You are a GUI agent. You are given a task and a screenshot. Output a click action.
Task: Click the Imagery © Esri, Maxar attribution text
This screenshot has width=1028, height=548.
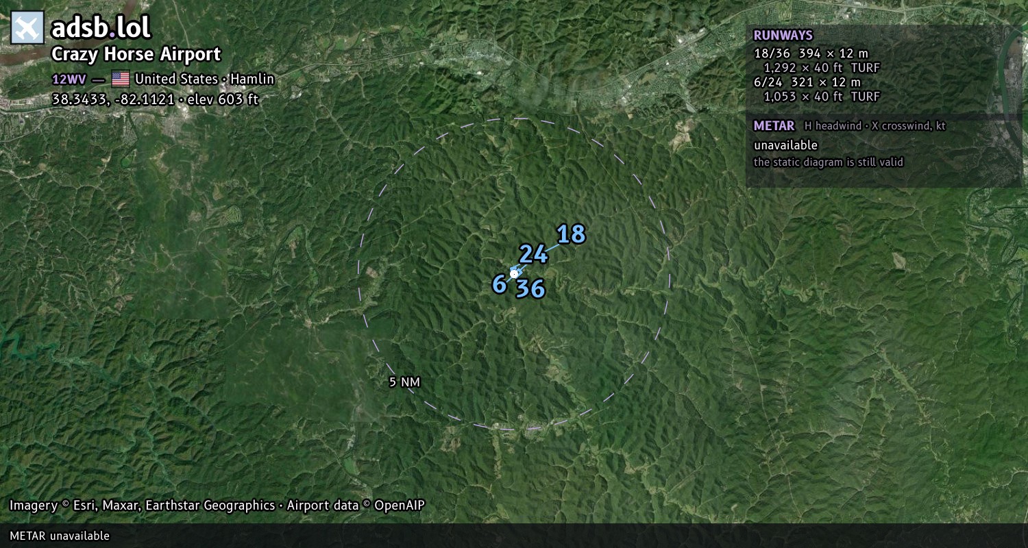tap(217, 506)
